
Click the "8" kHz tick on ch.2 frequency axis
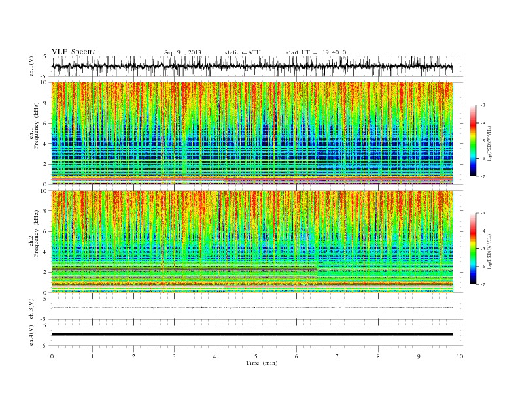click(x=45, y=211)
